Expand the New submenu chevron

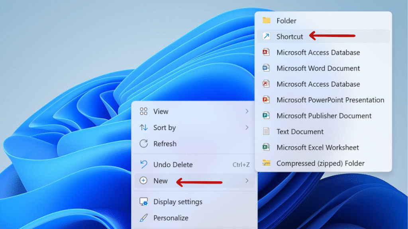[247, 180]
